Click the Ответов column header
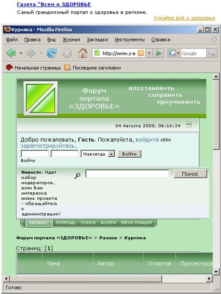This screenshot has height=294, width=221. pos(160,263)
